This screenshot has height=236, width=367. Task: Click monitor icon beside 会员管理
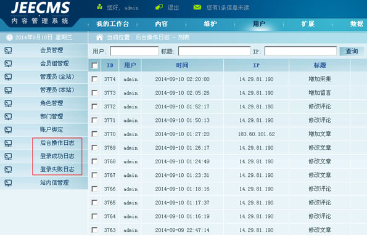[x=8, y=51]
